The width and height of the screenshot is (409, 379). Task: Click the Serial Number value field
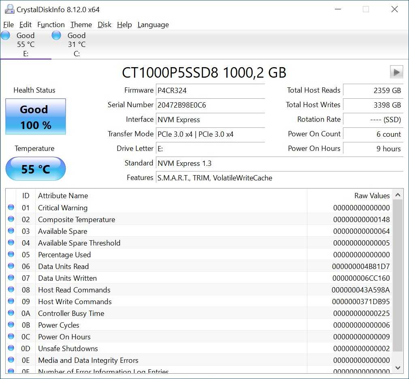210,105
